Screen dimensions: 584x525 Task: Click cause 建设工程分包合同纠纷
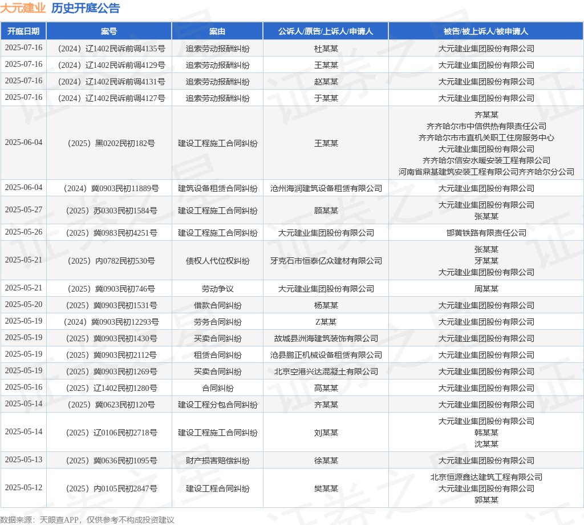(217, 405)
